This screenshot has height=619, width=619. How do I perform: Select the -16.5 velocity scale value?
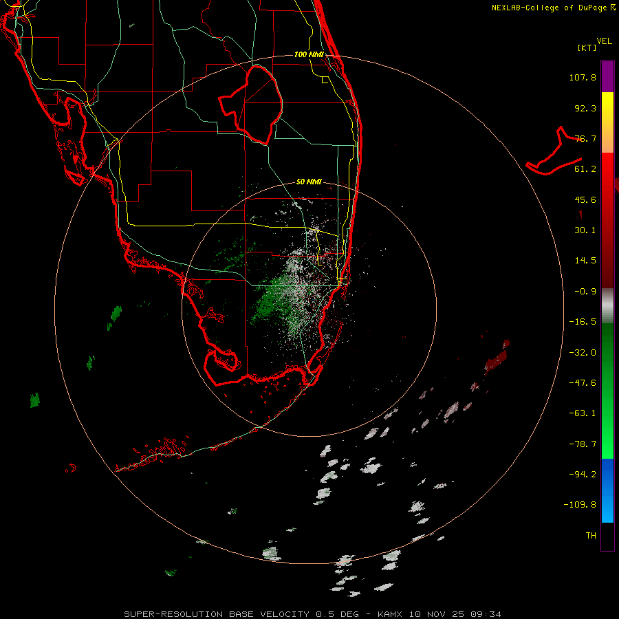pyautogui.click(x=583, y=322)
